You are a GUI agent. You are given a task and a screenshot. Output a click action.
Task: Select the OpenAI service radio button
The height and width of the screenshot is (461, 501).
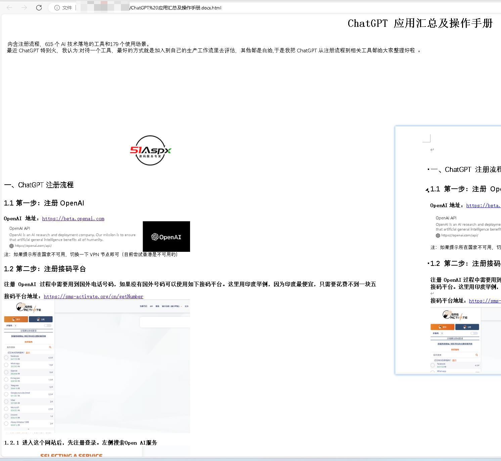6,372
